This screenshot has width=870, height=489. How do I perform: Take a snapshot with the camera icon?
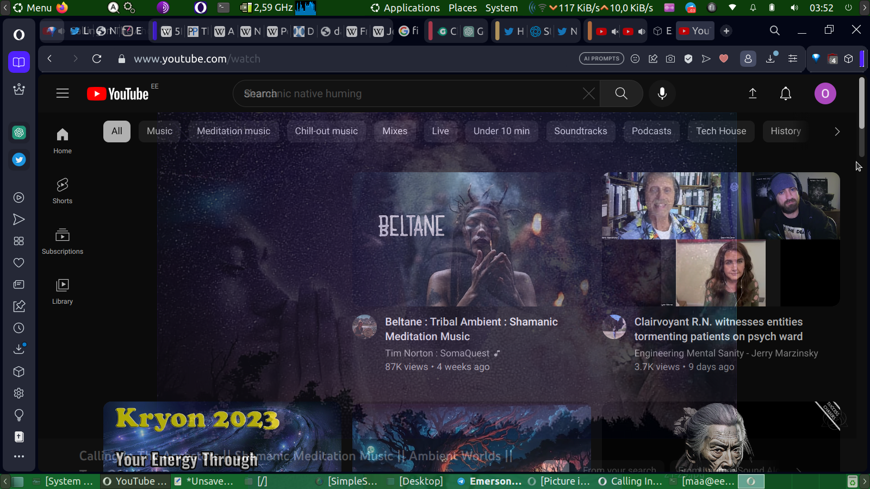tap(670, 59)
